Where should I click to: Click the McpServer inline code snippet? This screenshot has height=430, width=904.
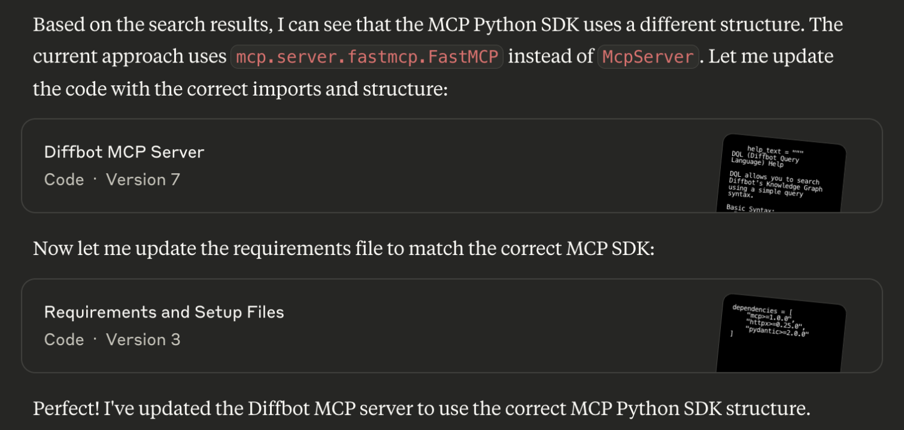tap(648, 57)
